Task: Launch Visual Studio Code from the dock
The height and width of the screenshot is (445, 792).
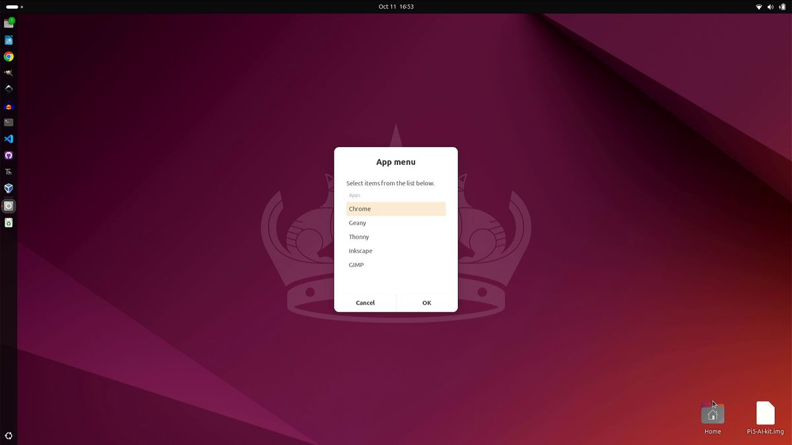Action: [9, 138]
